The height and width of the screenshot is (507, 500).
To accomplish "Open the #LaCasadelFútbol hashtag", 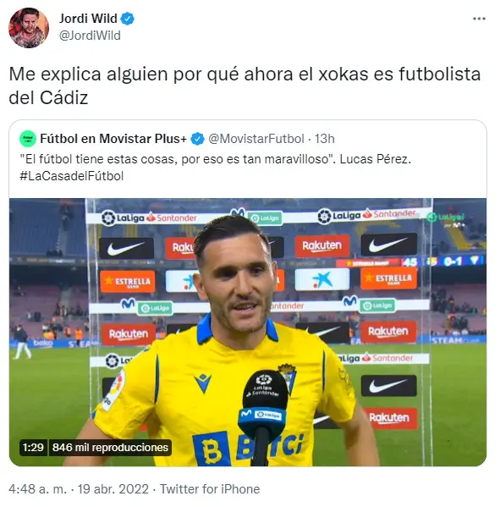I will pos(71,176).
